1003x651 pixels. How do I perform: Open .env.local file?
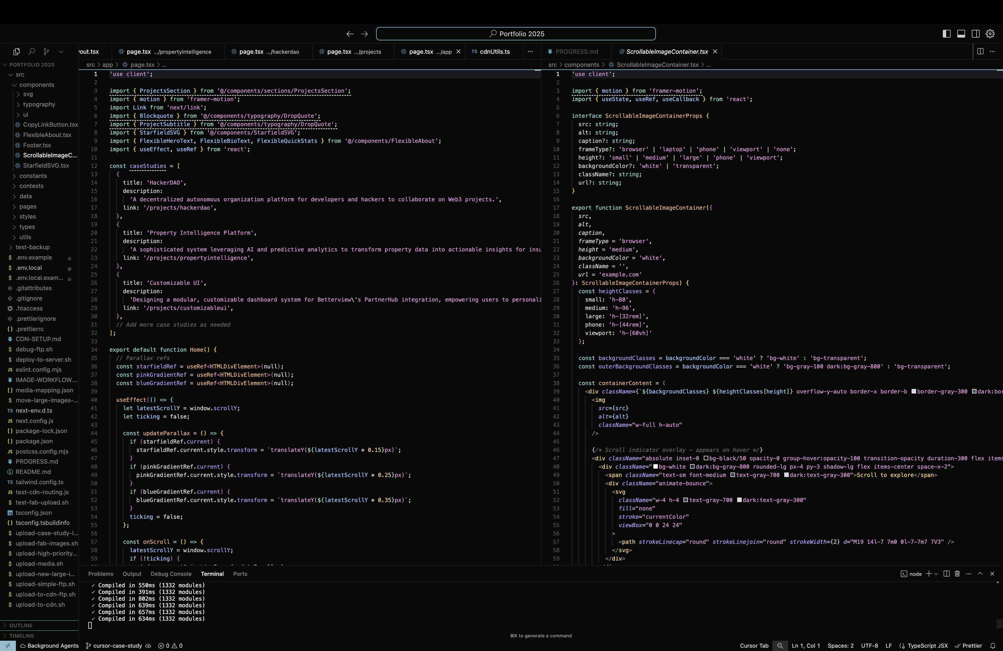29,268
